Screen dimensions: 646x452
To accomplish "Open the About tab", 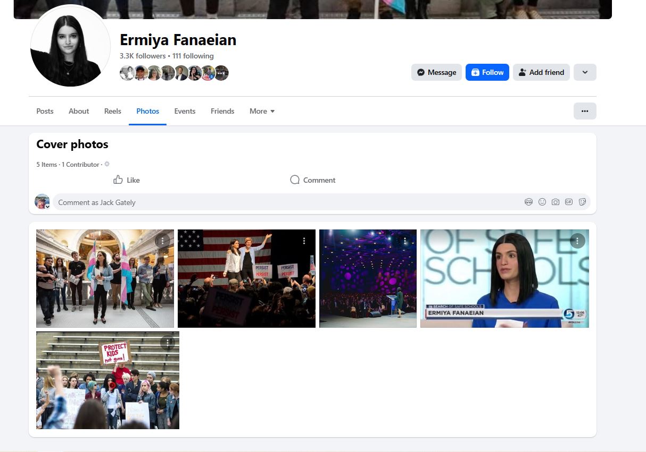I will [79, 111].
